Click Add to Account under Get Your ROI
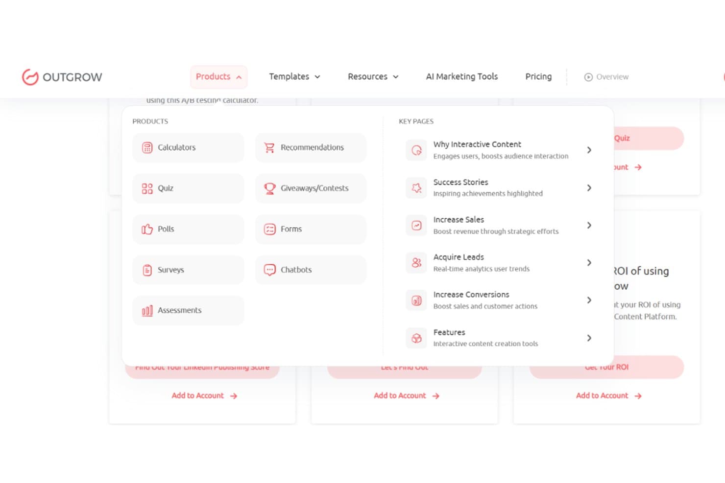The width and height of the screenshot is (725, 483). coord(608,396)
